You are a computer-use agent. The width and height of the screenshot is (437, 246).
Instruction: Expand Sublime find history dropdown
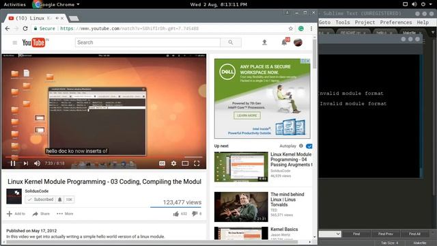[x=338, y=234]
